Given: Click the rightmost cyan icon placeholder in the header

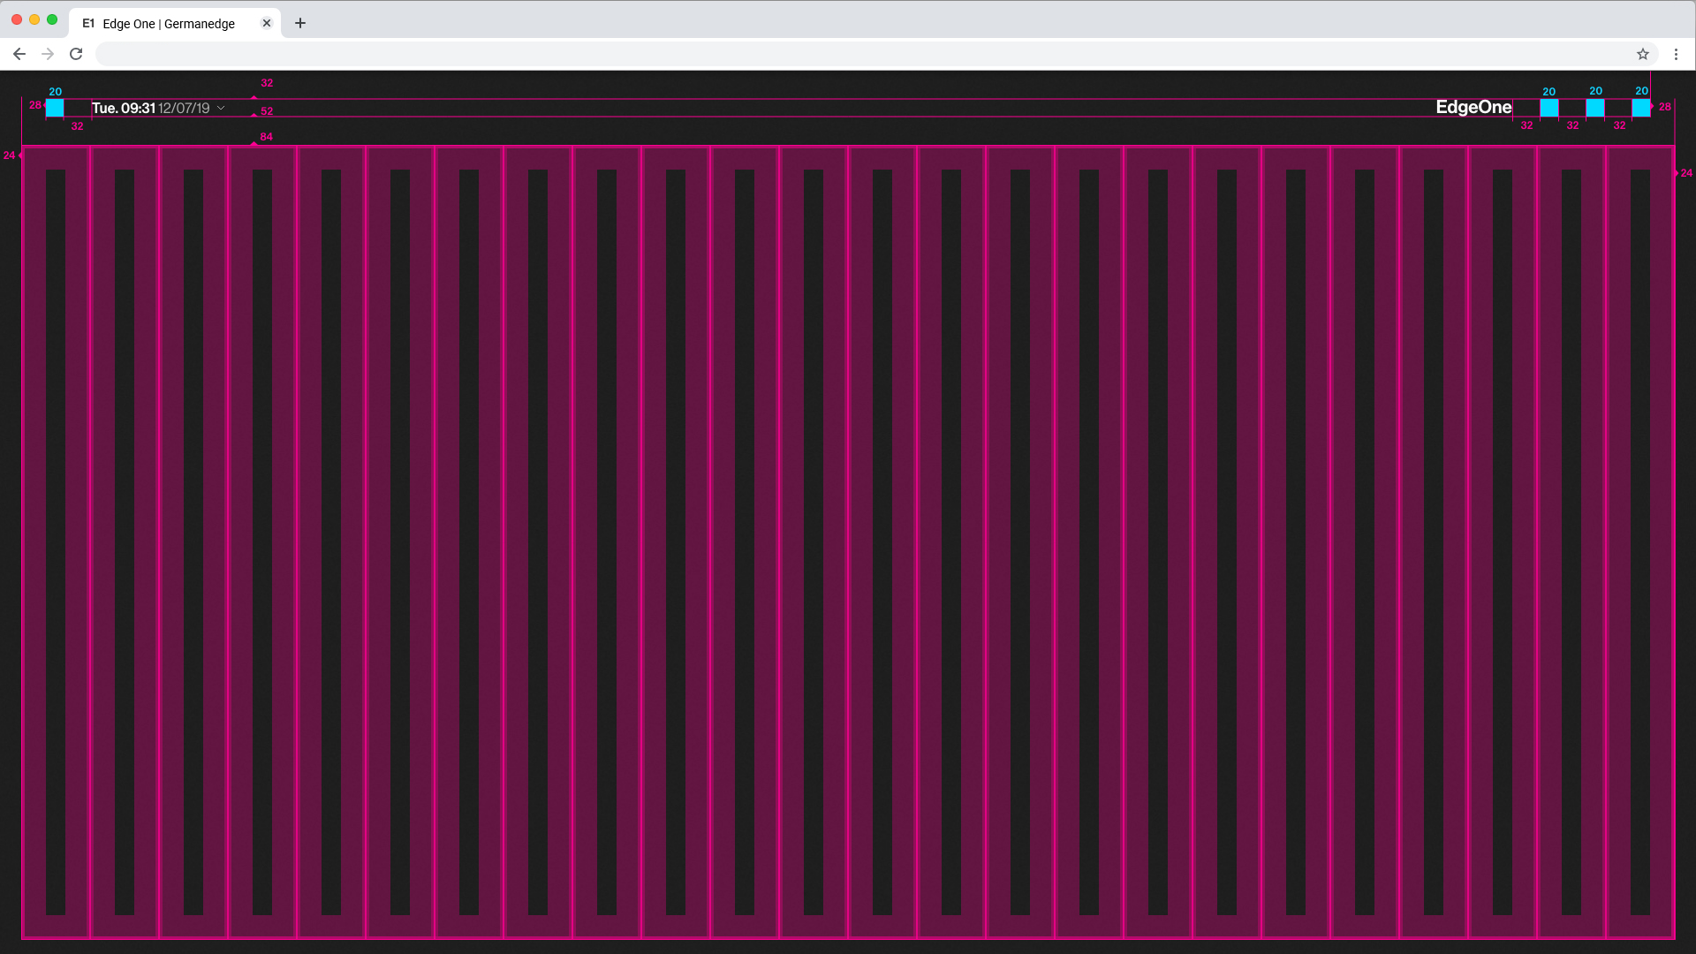Looking at the screenshot, I should pyautogui.click(x=1640, y=108).
